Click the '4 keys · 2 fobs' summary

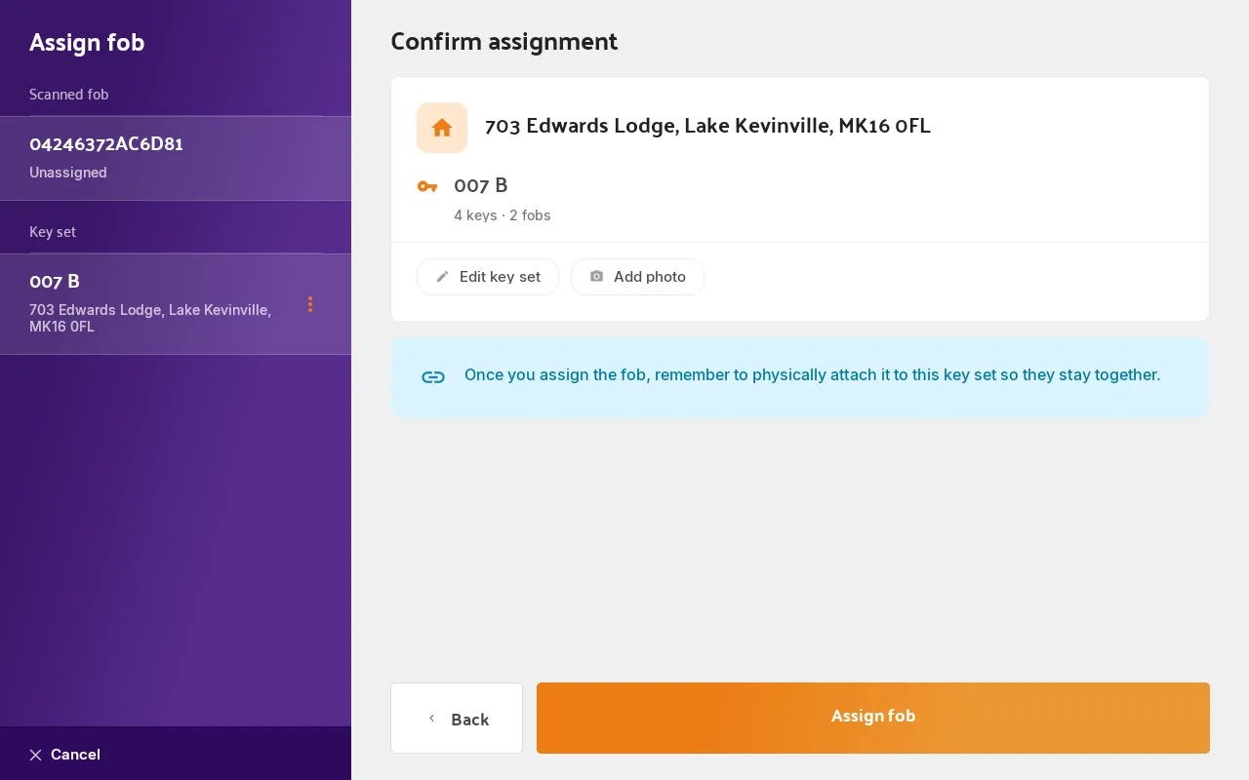point(502,215)
